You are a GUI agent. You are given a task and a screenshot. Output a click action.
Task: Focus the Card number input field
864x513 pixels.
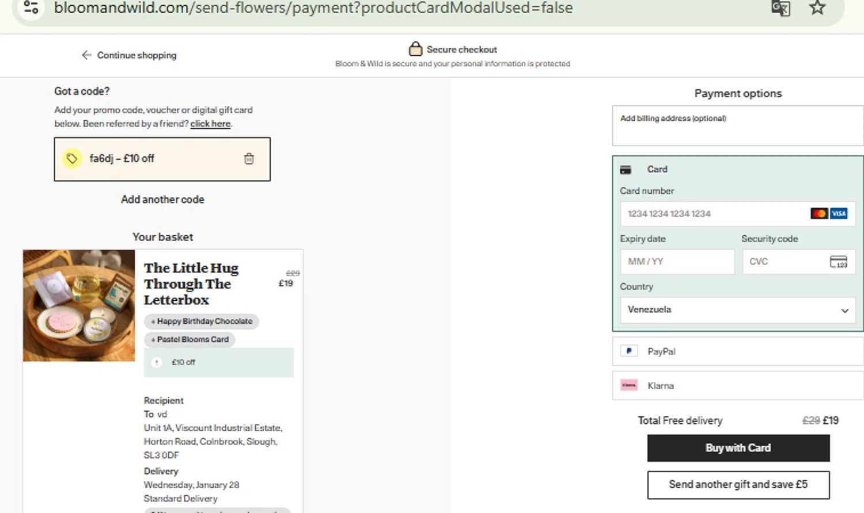(714, 214)
